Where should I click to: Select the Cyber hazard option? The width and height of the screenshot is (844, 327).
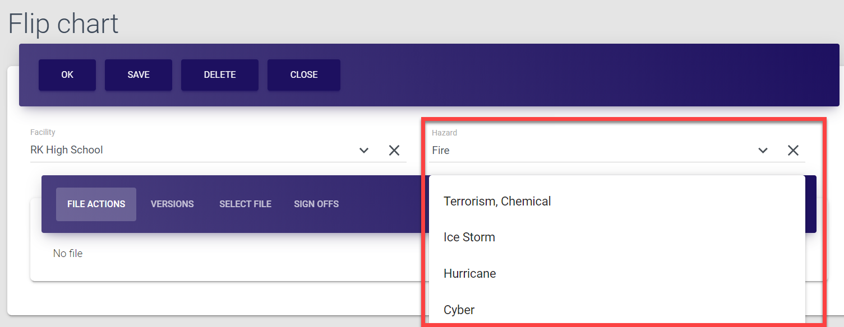(x=459, y=310)
